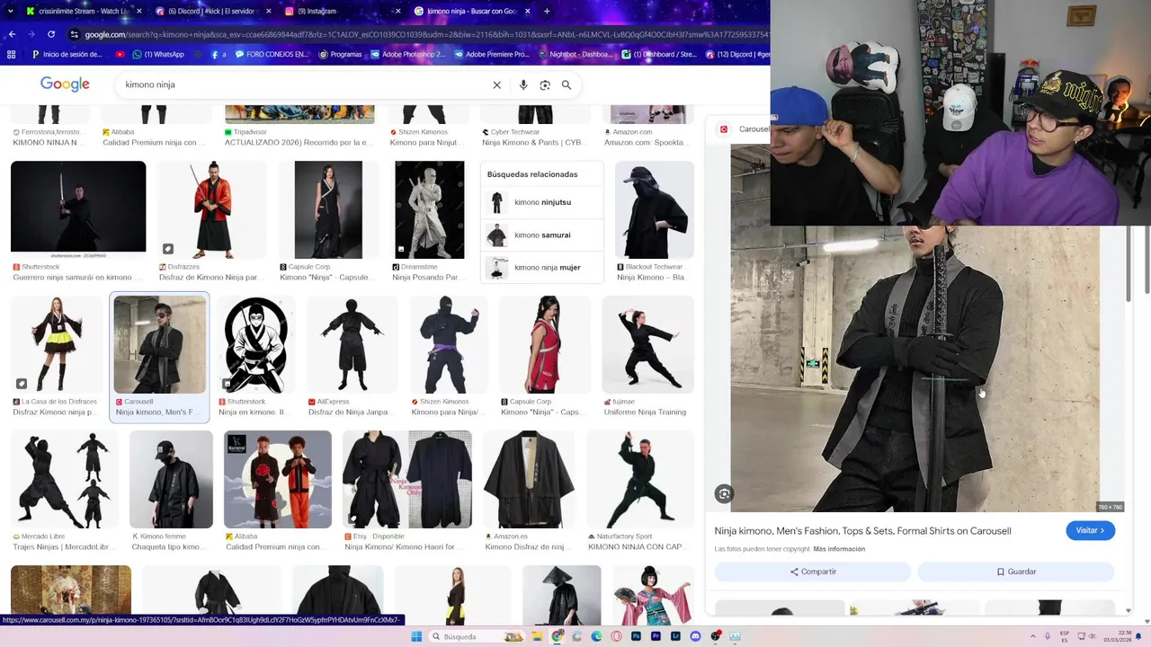The height and width of the screenshot is (647, 1151).
Task: Open Google Lens image search icon
Action: pos(545,84)
